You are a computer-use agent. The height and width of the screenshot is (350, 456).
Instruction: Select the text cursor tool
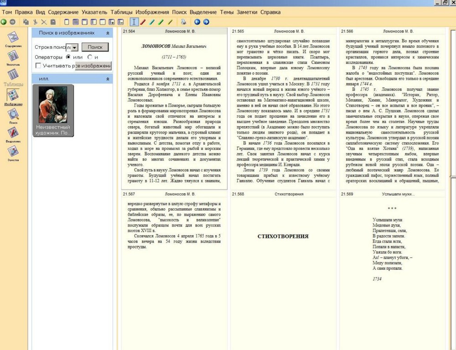click(x=134, y=22)
